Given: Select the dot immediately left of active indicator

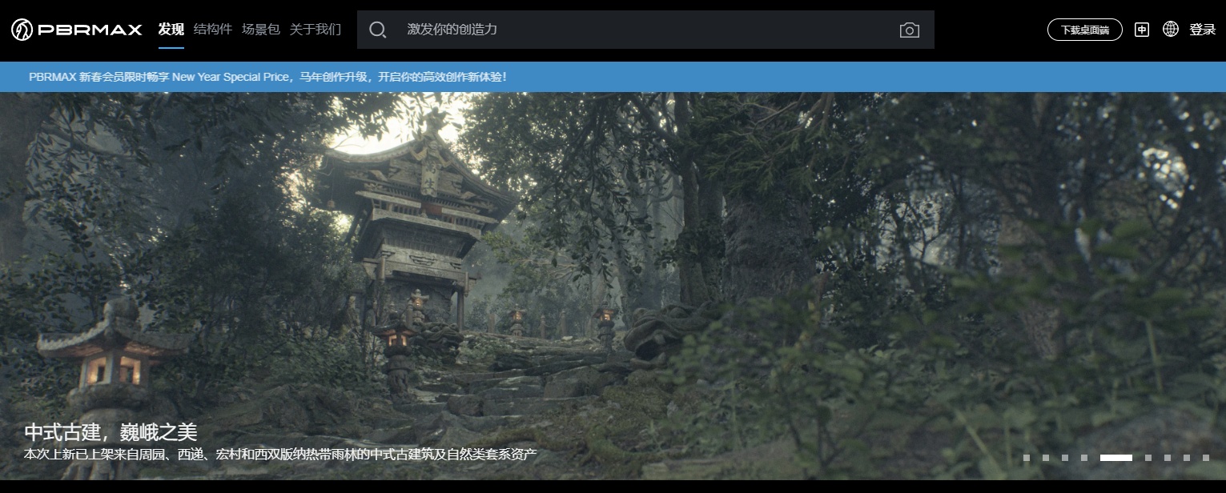Looking at the screenshot, I should click(x=1083, y=458).
